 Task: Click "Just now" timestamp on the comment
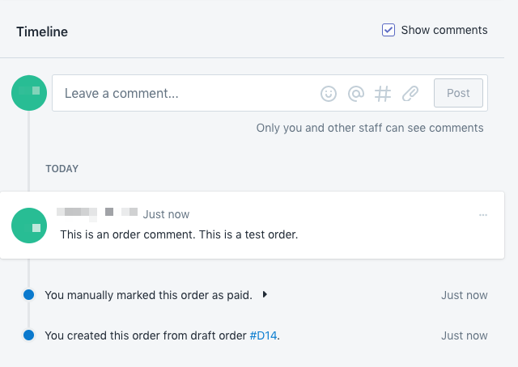pyautogui.click(x=166, y=214)
